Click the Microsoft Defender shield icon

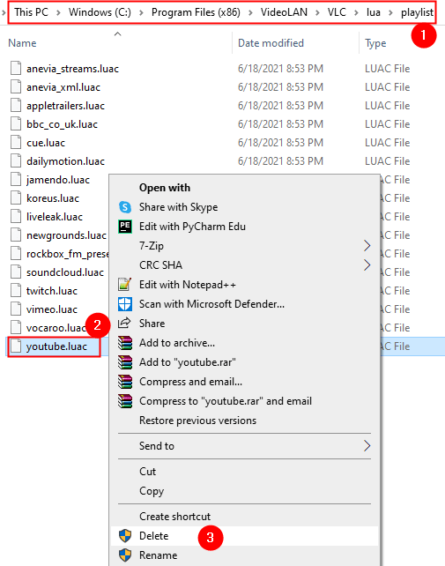125,304
